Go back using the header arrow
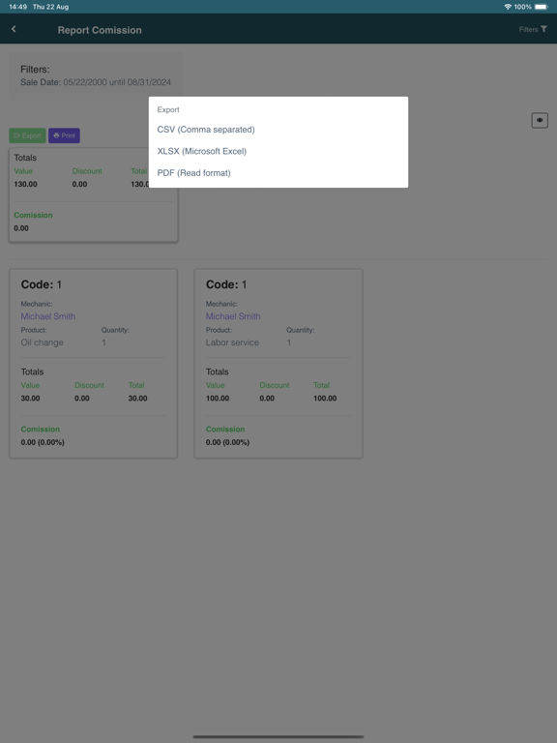Screen dimensions: 557x743 (x=14, y=29)
